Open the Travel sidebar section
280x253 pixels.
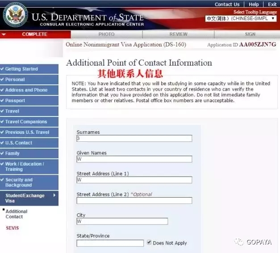(x=29, y=111)
